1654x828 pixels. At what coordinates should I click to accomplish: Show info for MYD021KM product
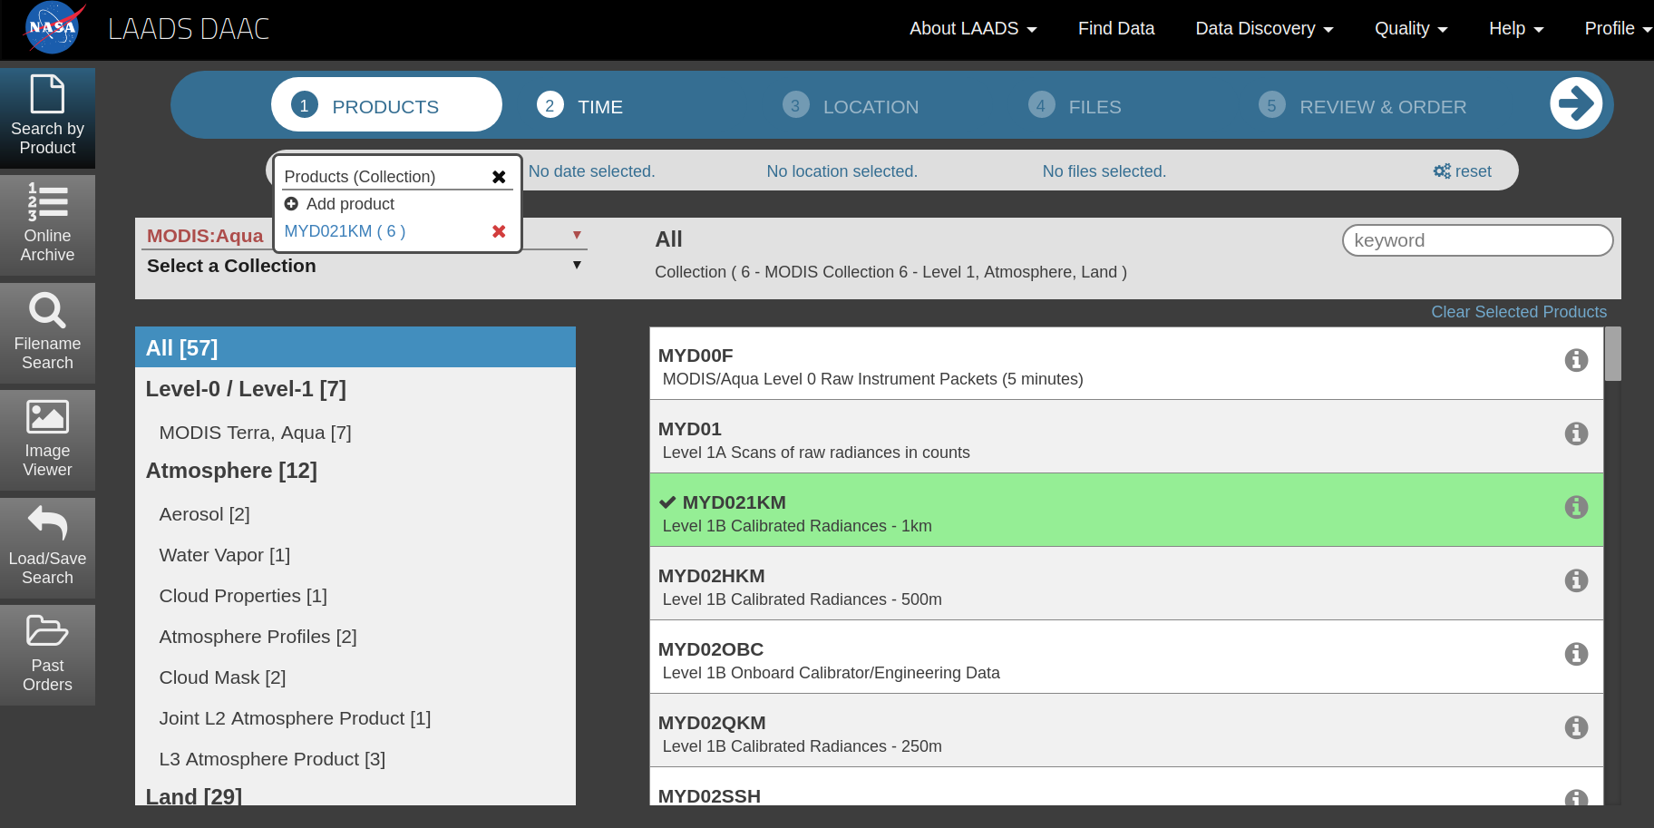pos(1576,507)
